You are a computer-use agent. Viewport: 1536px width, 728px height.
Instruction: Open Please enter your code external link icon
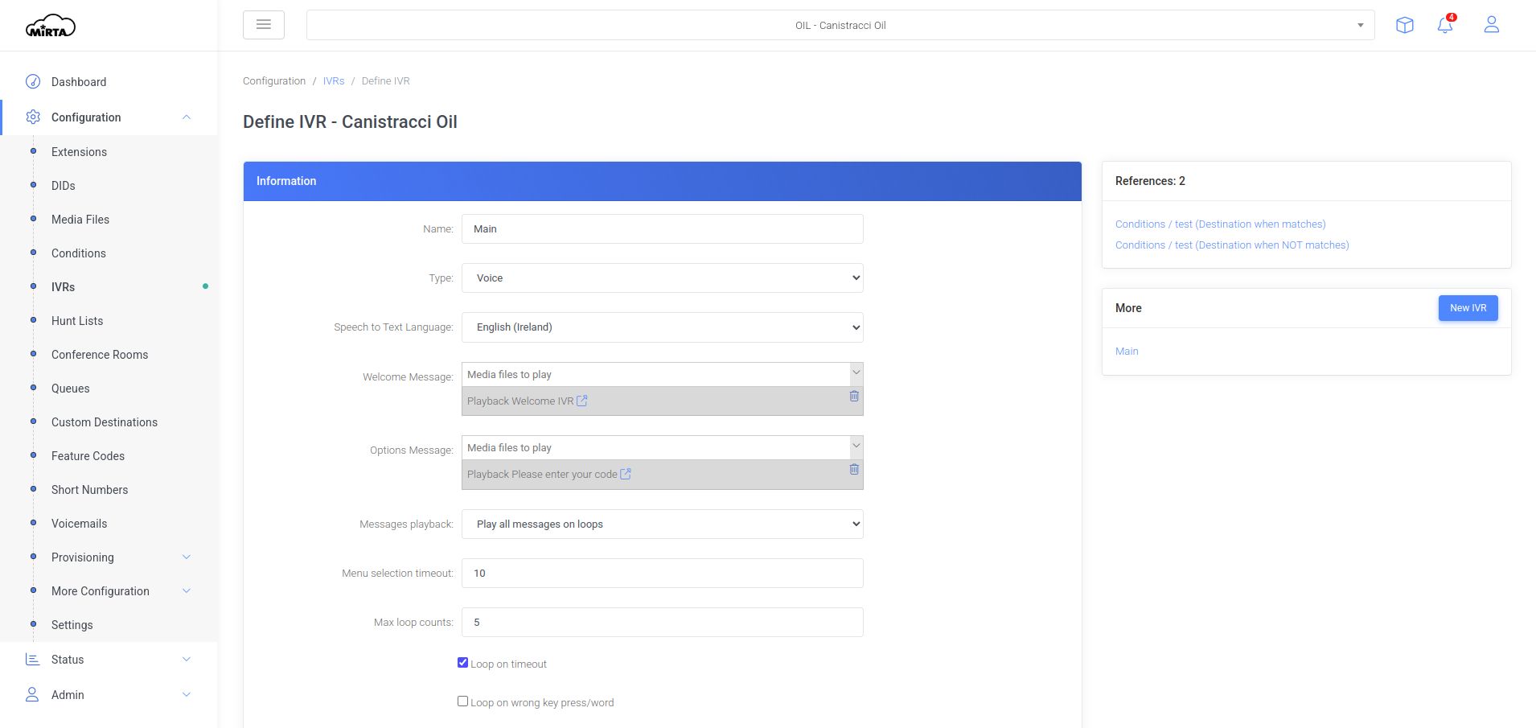626,474
